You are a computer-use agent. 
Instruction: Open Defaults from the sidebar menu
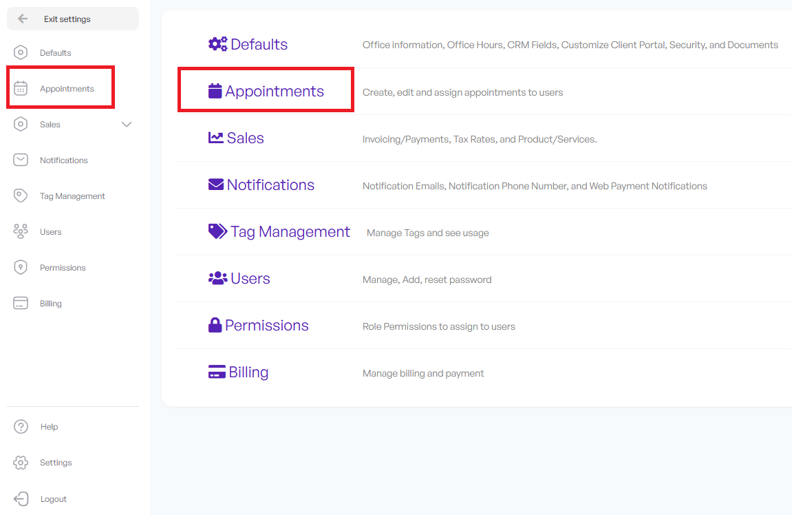point(56,53)
